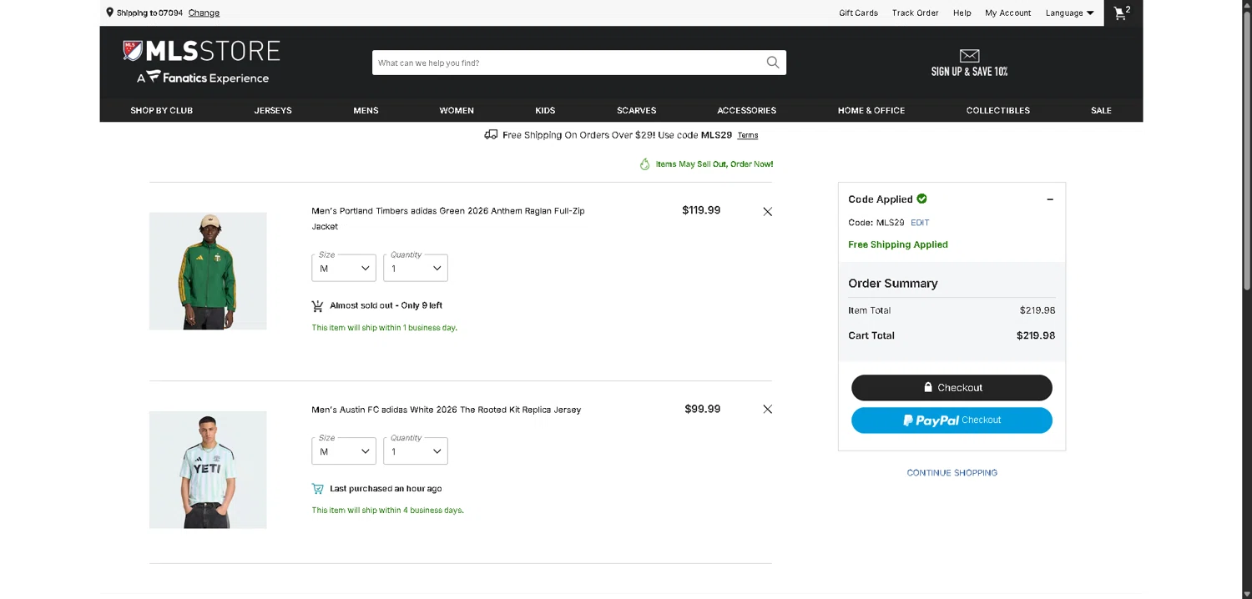Open the Scarves menu
Viewport: 1252px width, 599px height.
click(637, 110)
